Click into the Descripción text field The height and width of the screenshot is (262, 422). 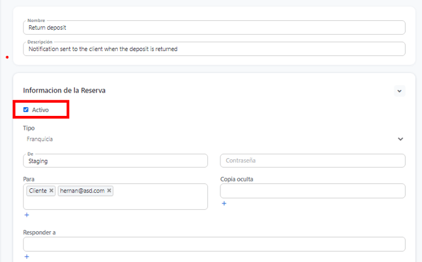[214, 49]
